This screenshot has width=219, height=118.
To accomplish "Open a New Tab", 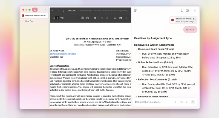I will click(x=28, y=21).
